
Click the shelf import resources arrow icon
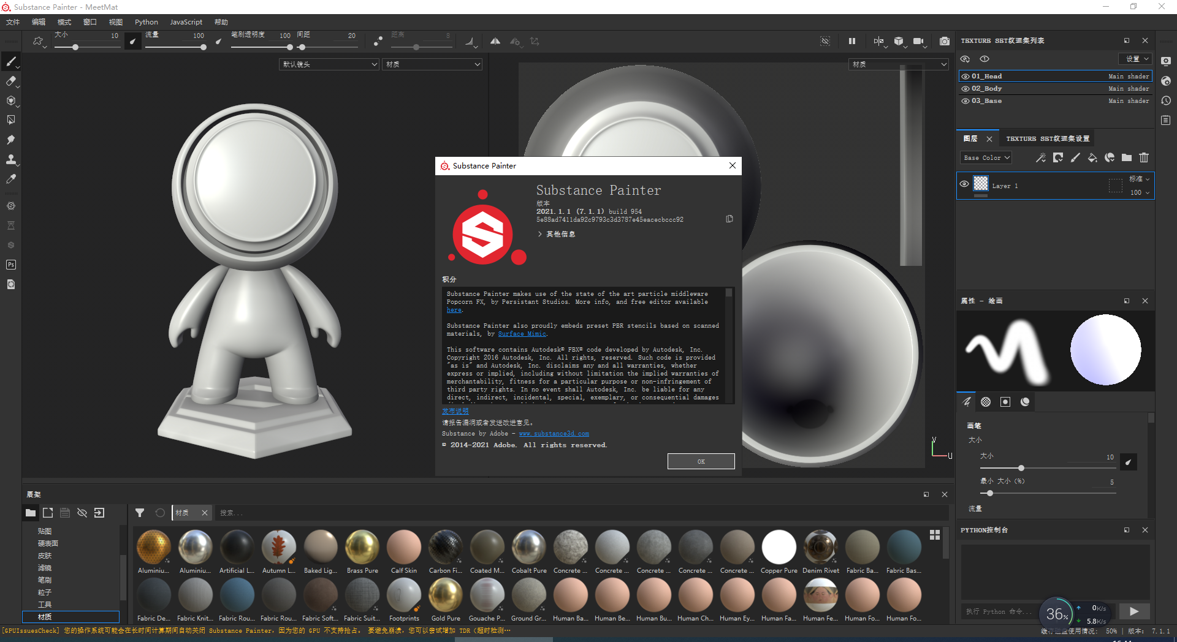99,513
